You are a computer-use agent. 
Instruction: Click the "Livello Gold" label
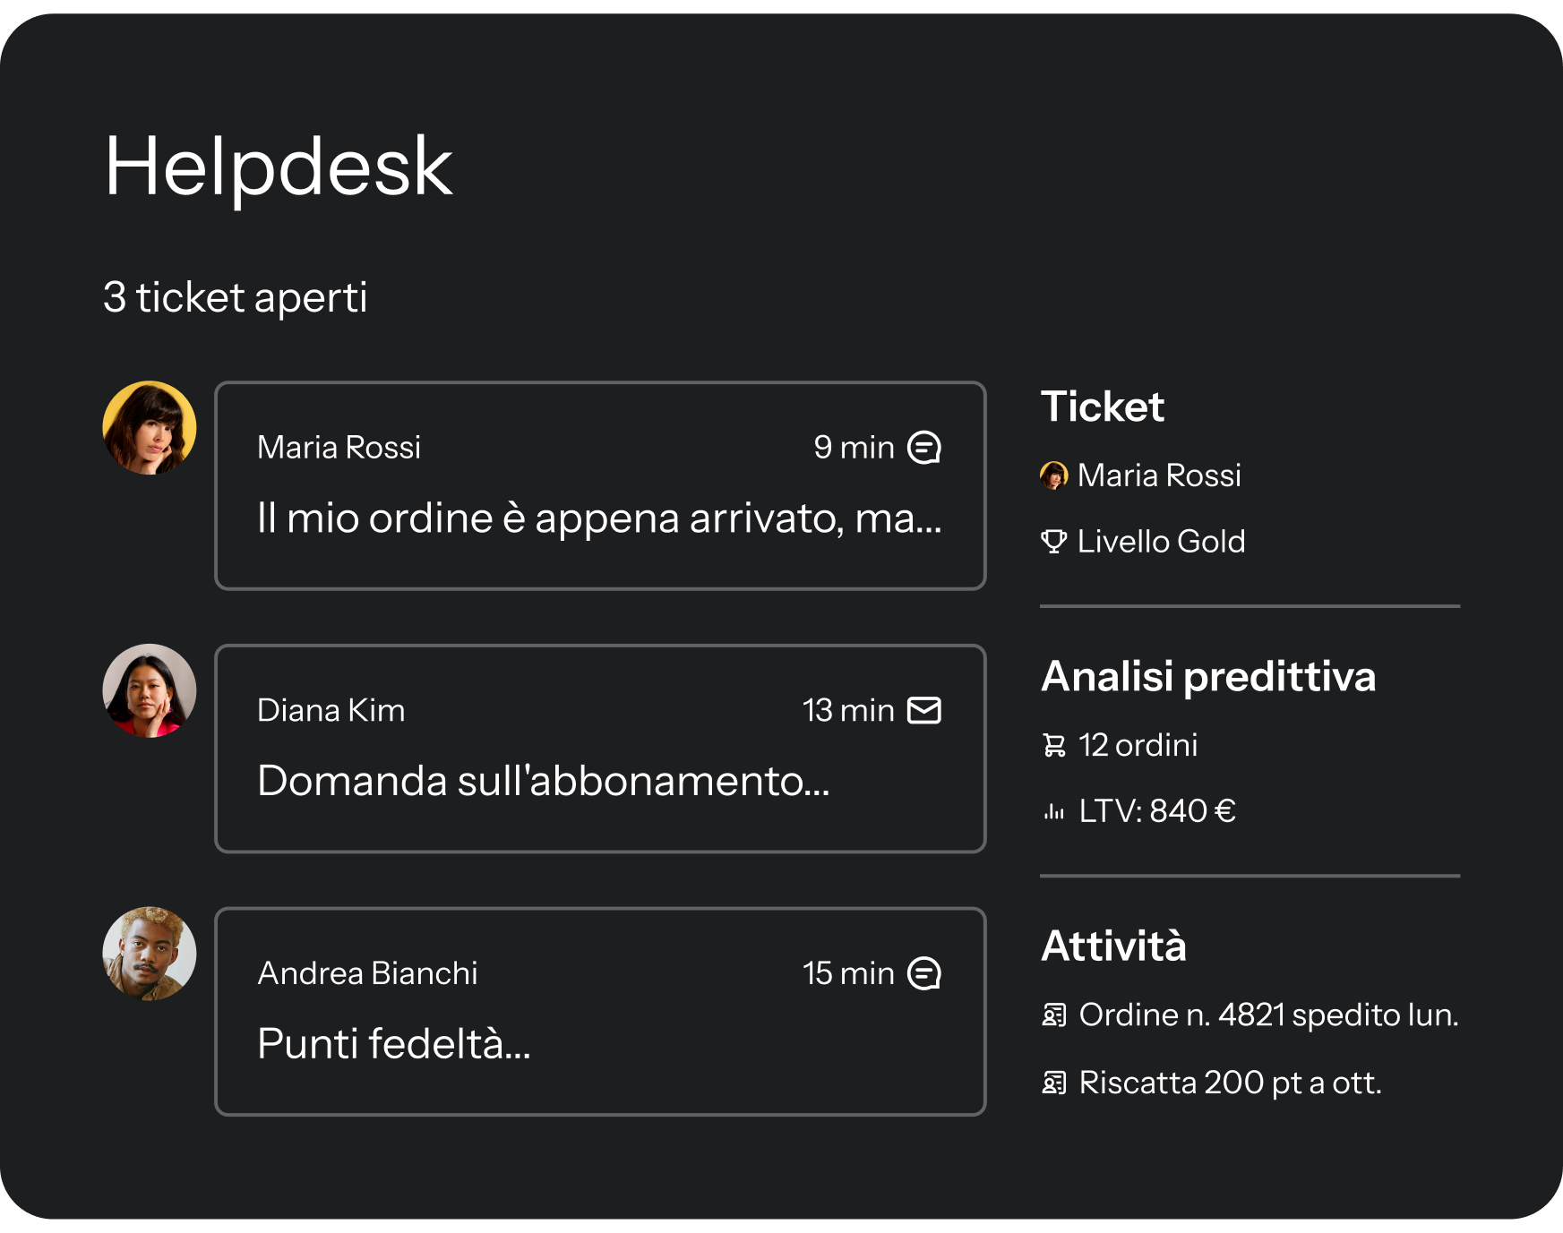point(1161,542)
